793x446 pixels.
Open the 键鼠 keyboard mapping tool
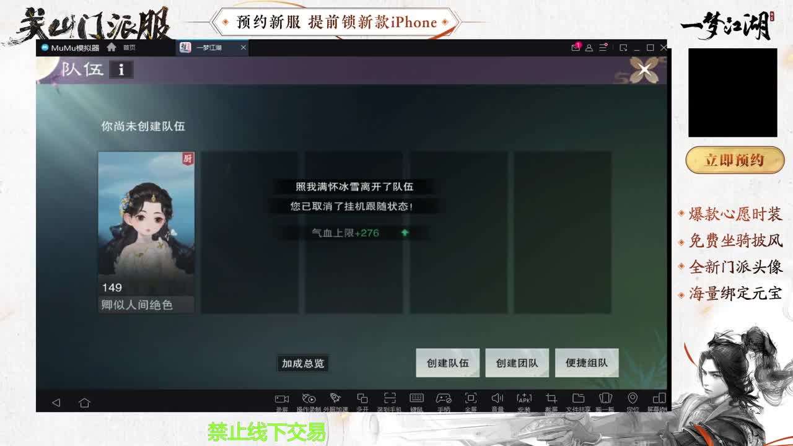coord(415,400)
